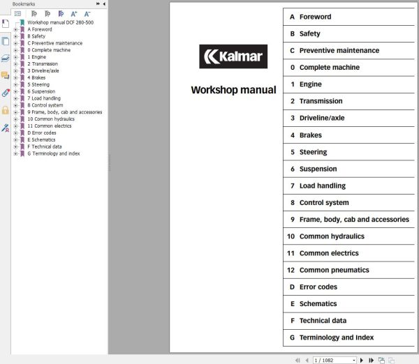The width and height of the screenshot is (419, 364).
Task: Click the second bookmark flag toolbar icon
Action: click(x=47, y=14)
